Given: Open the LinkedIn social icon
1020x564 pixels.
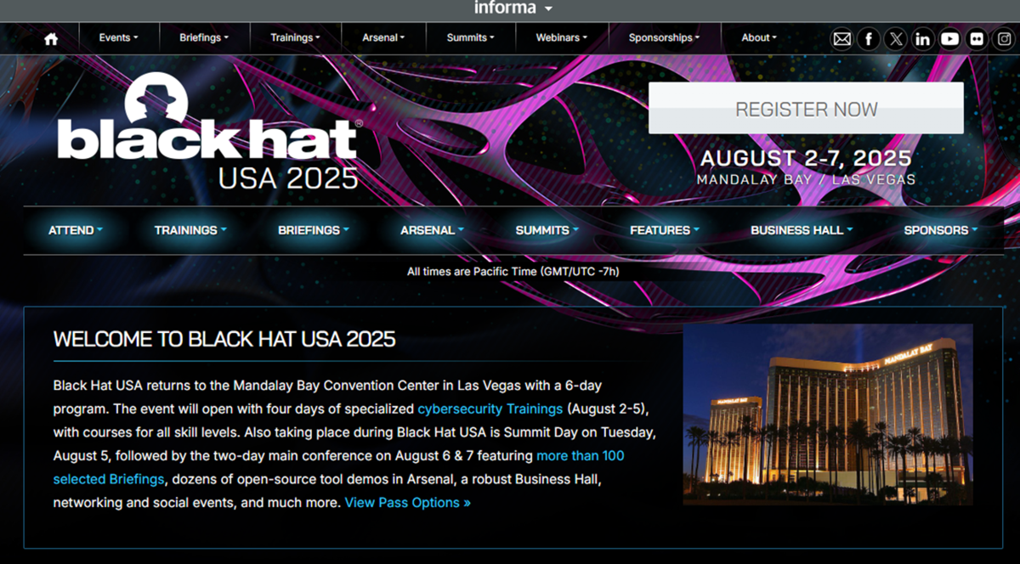Looking at the screenshot, I should 922,38.
